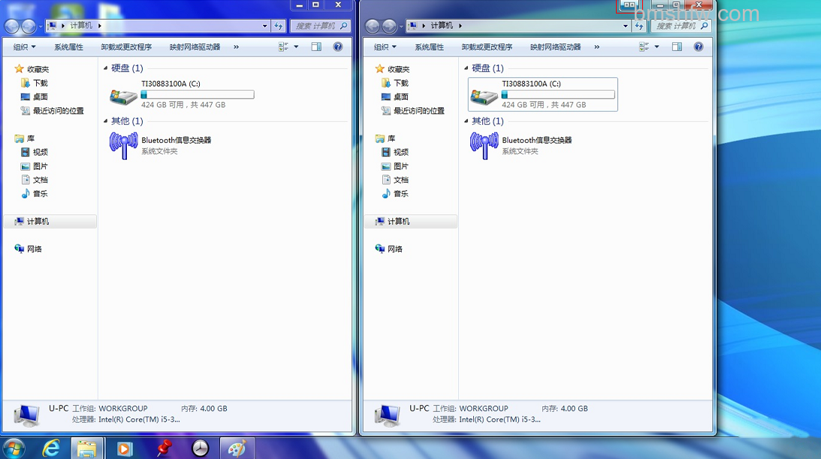Open the Paint palette taskbar icon
821x459 pixels.
237,448
